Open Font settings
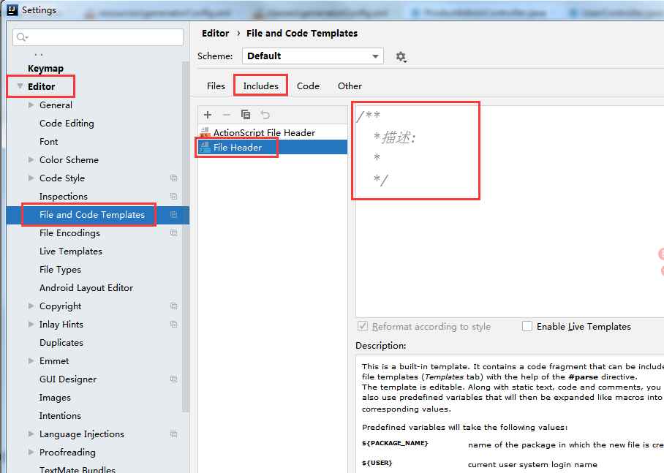The image size is (664, 473). coord(49,141)
